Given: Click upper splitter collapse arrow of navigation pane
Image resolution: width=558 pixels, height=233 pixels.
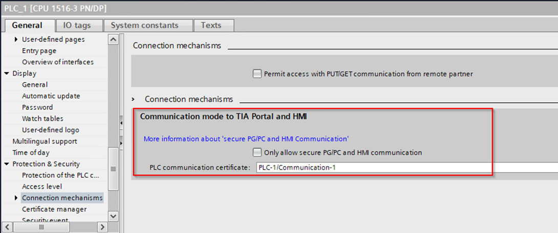Looking at the screenshot, I should [x=121, y=123].
